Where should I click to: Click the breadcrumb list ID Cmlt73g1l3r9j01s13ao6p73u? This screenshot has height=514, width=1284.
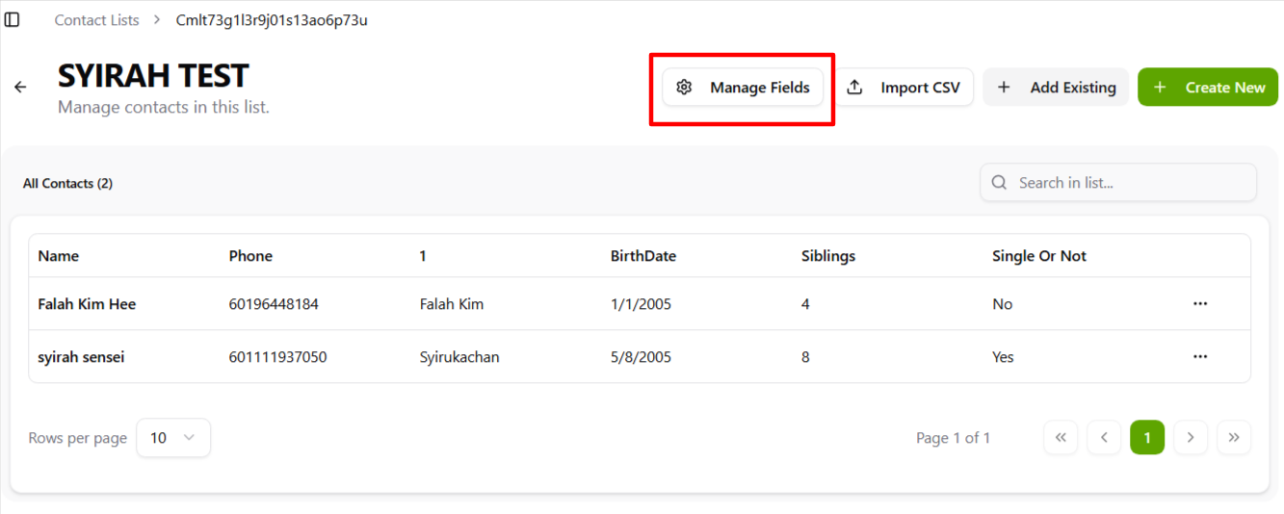(272, 20)
